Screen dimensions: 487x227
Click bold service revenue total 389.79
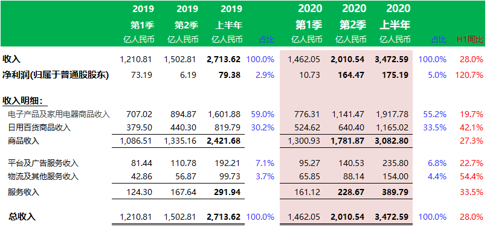click(x=396, y=192)
